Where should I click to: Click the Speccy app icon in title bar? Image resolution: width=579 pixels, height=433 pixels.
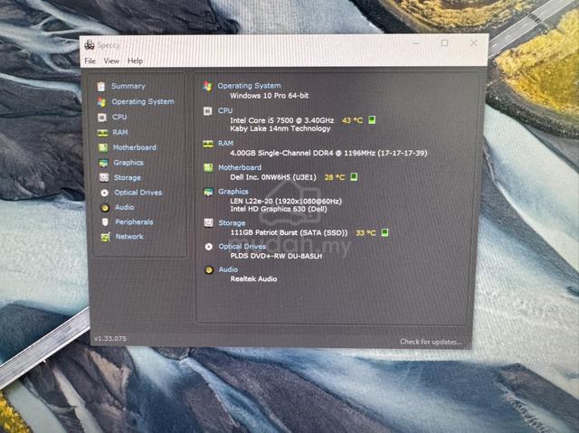(90, 45)
